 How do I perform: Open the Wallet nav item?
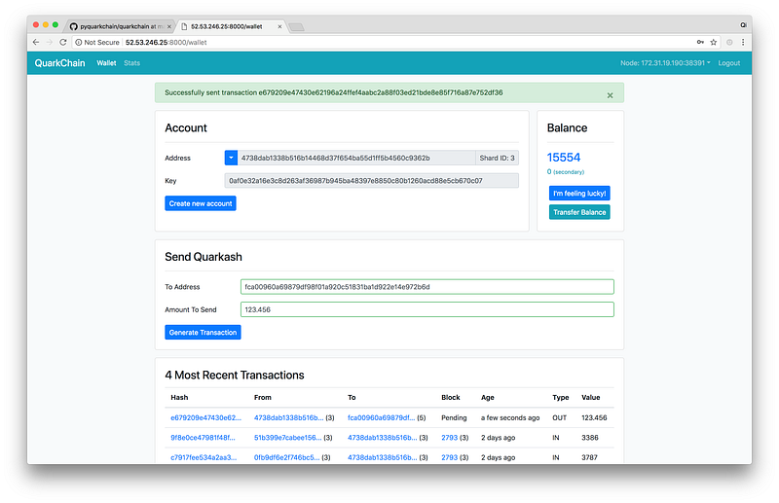pos(106,63)
